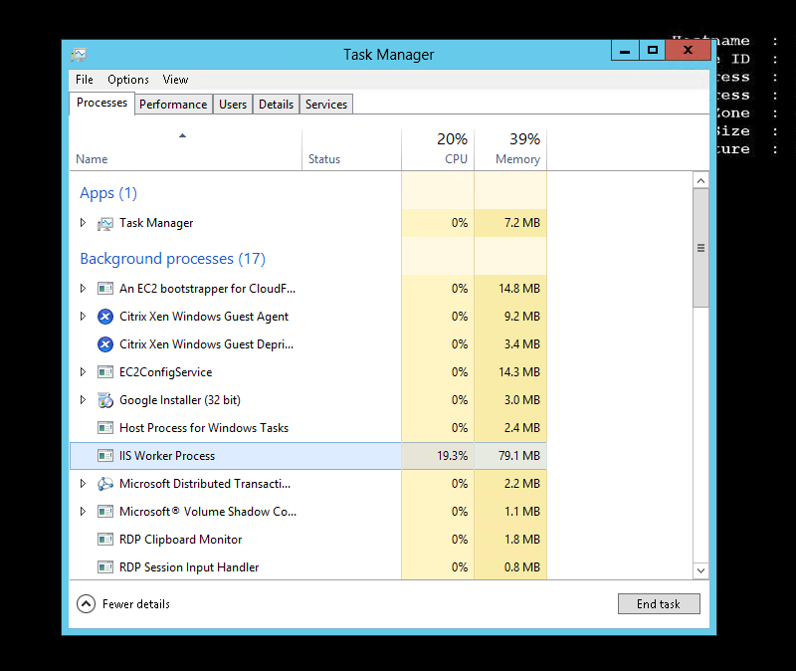Click the Google Installer process icon

pyautogui.click(x=104, y=400)
